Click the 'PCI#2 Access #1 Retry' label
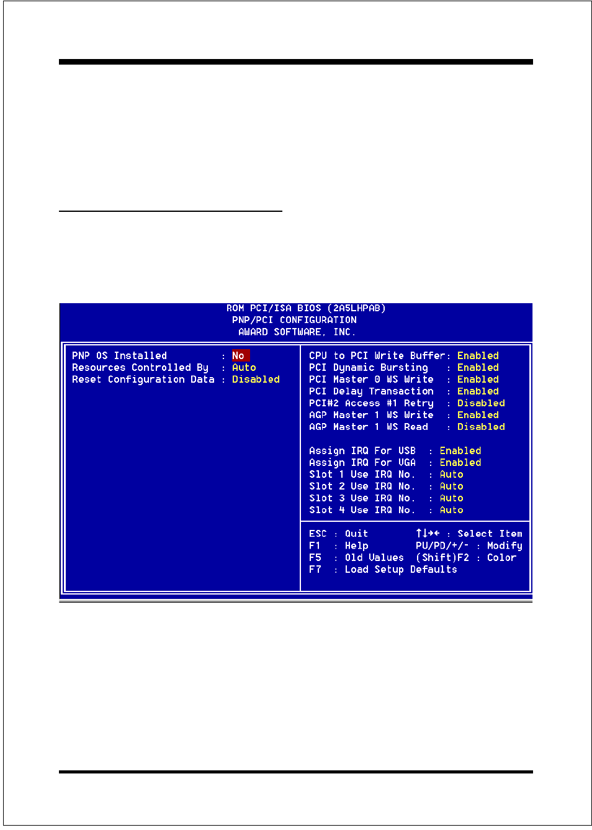 click(x=371, y=403)
